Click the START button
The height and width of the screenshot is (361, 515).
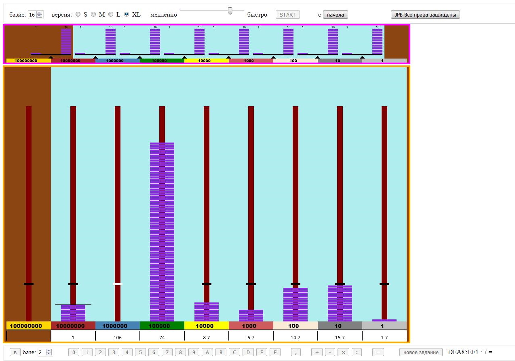[287, 15]
